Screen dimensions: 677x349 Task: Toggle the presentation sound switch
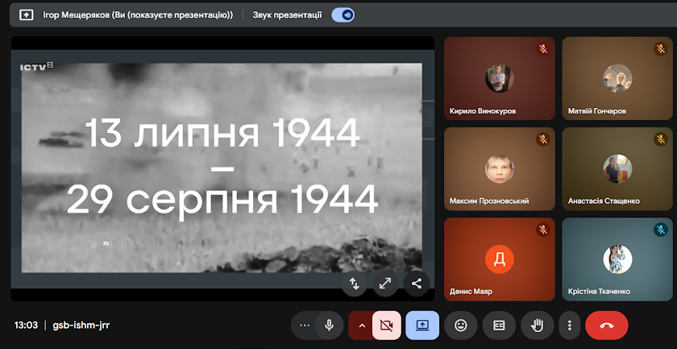click(343, 15)
